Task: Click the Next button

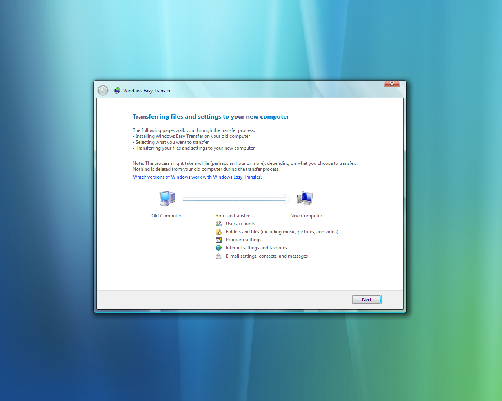Action: click(367, 300)
